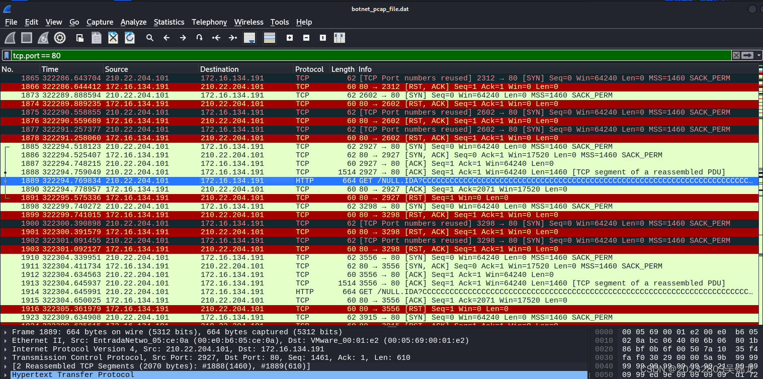Click the zoom out minus icon

point(306,38)
